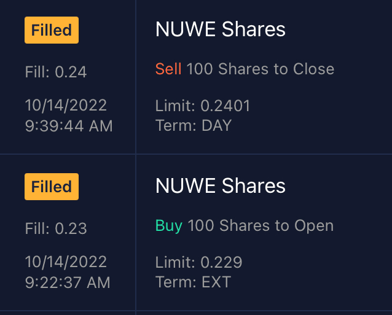Image resolution: width=392 pixels, height=315 pixels.
Task: Click the 9:39:44 AM timestamp
Action: click(69, 126)
